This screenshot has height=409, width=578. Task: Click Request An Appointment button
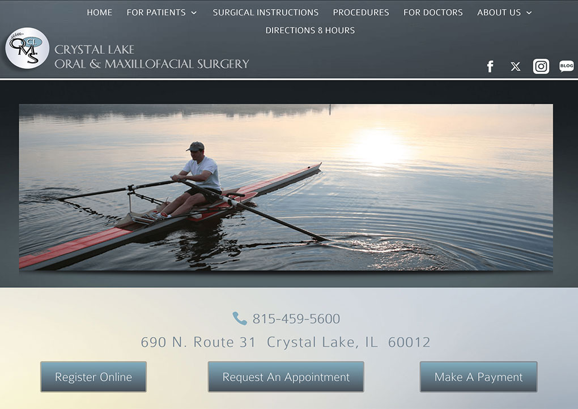[286, 377]
